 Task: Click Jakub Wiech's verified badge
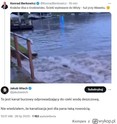coord(30,88)
